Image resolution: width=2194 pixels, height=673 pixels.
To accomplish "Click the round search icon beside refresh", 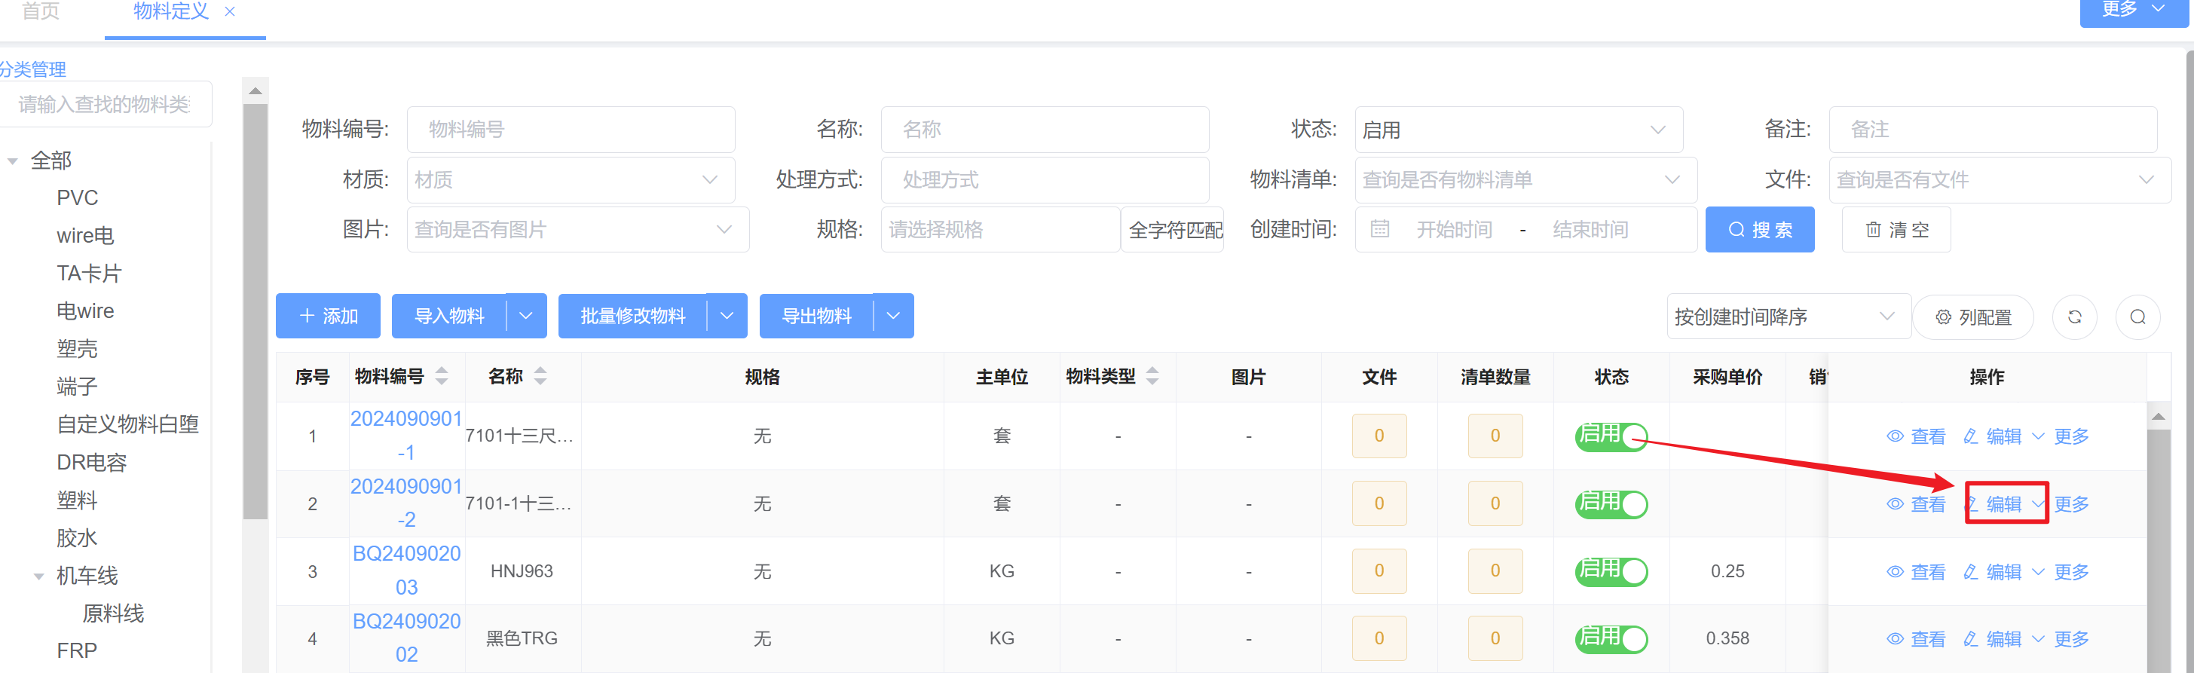I will [2137, 317].
